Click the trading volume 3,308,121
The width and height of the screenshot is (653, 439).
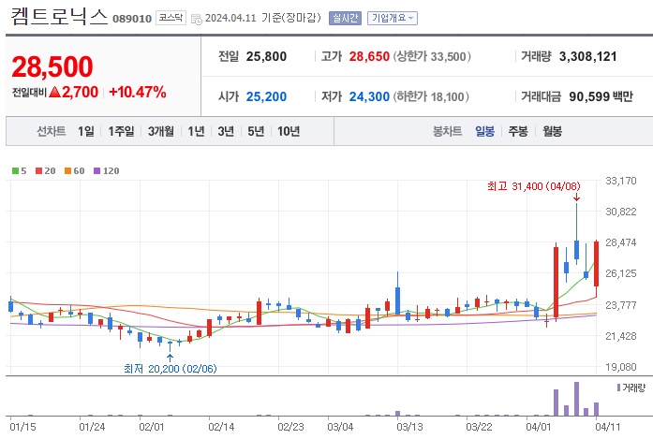tap(587, 56)
